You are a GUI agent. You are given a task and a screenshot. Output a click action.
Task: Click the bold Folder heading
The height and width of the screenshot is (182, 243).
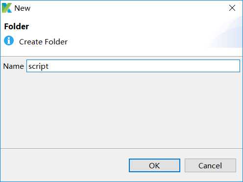[x=17, y=26]
